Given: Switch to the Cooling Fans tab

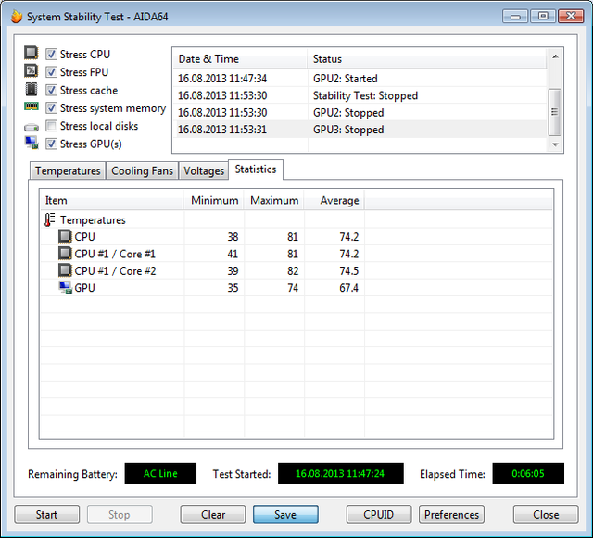Looking at the screenshot, I should pos(142,171).
